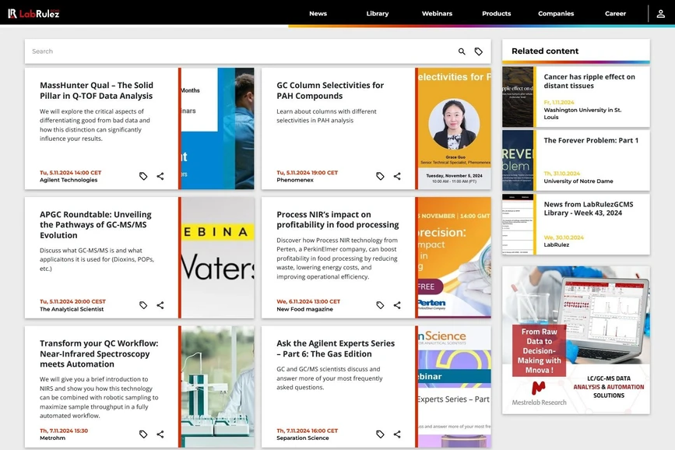Screen dimensions: 675x450
Task: Open Cancer has ripple effect related article
Action: (589, 81)
